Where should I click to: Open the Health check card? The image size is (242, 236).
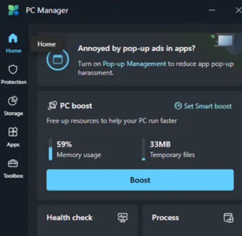pos(87,220)
